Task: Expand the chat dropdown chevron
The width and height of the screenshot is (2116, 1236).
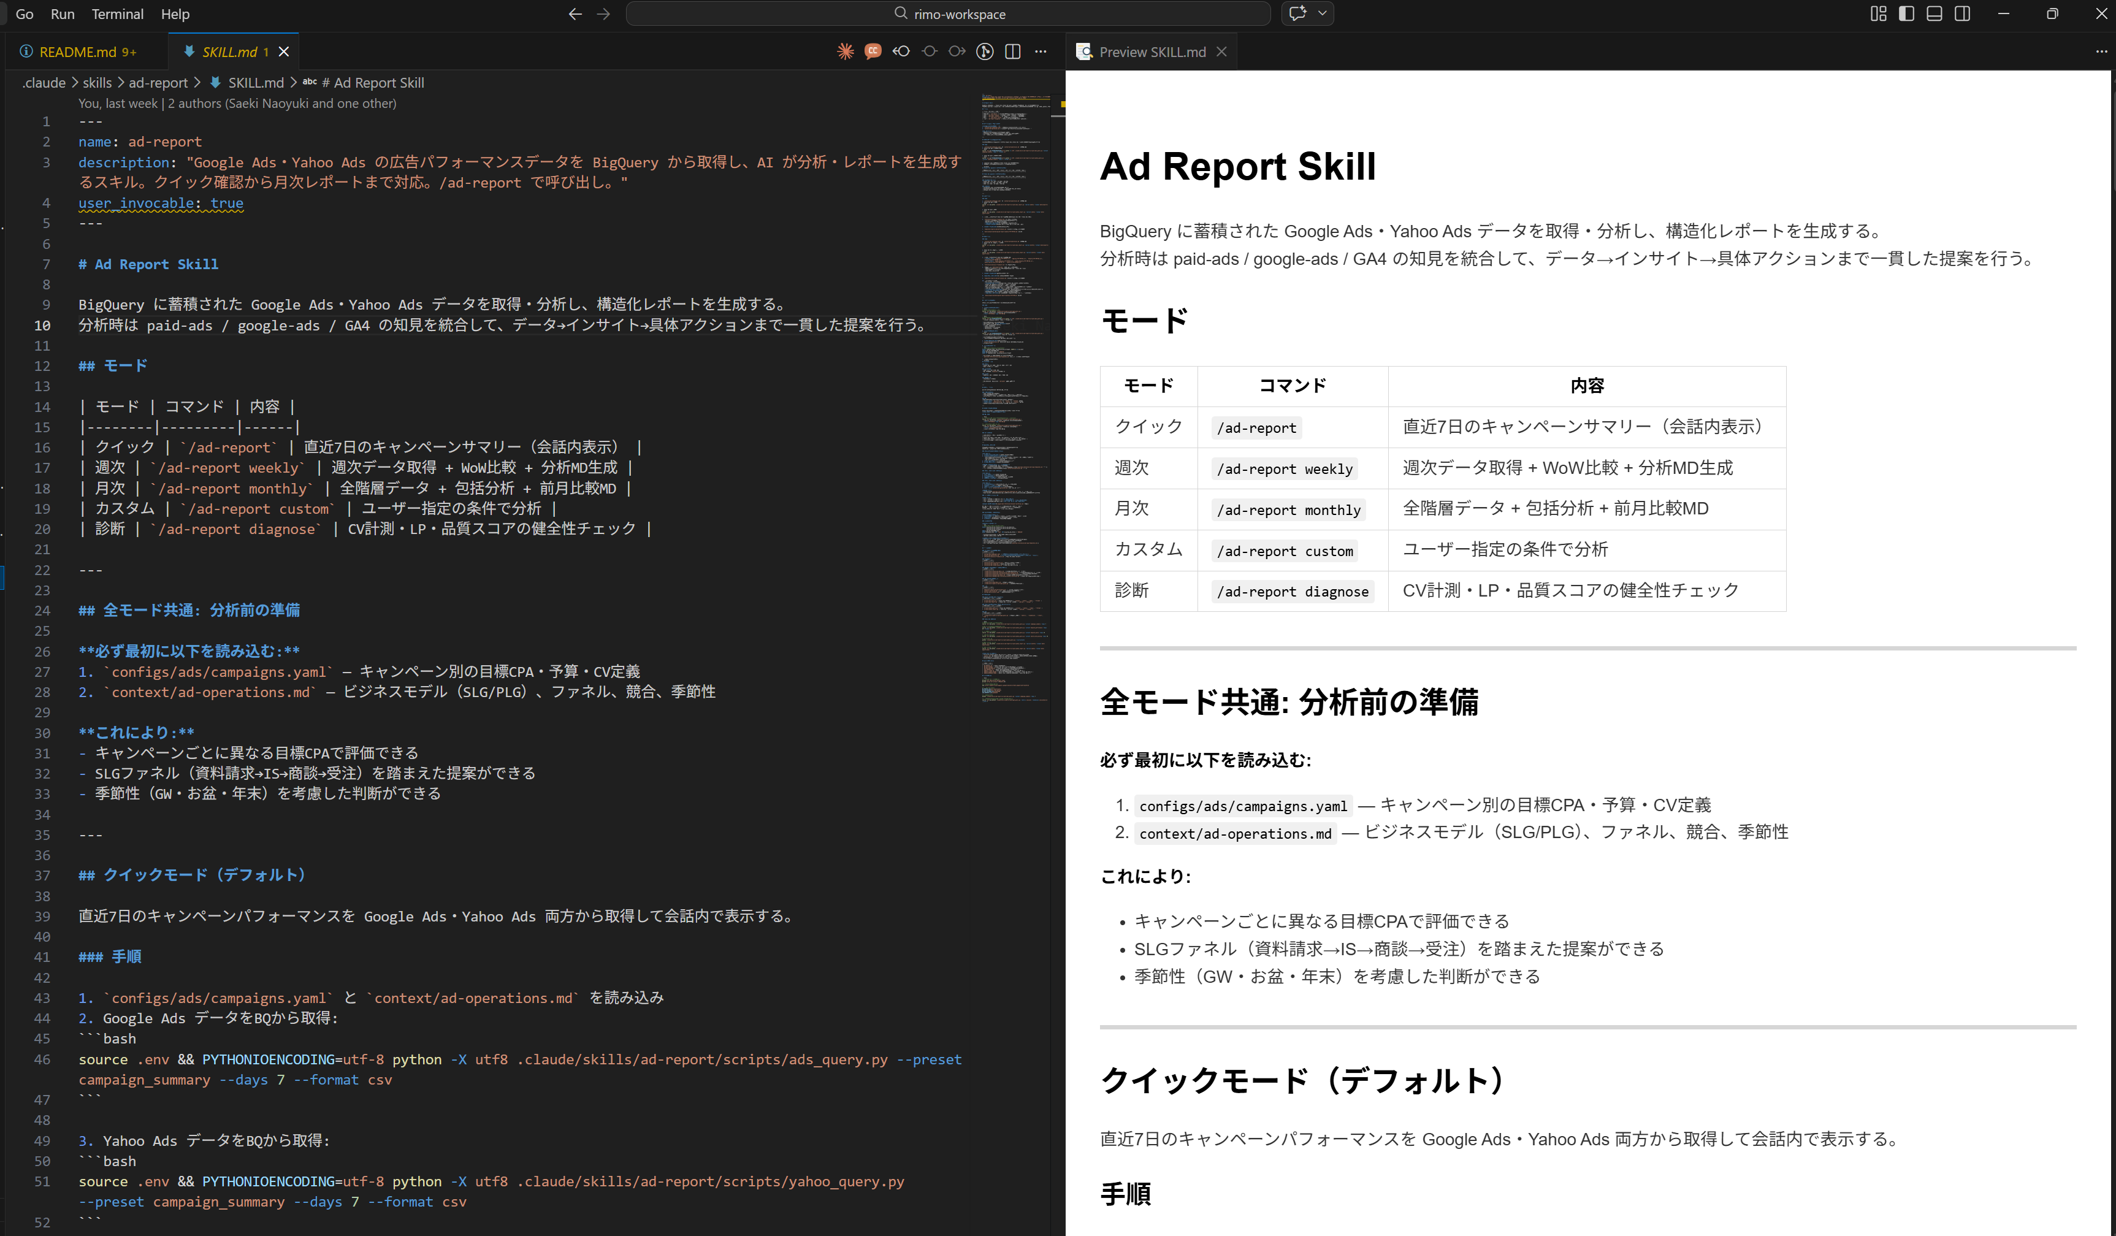Action: (x=1323, y=13)
